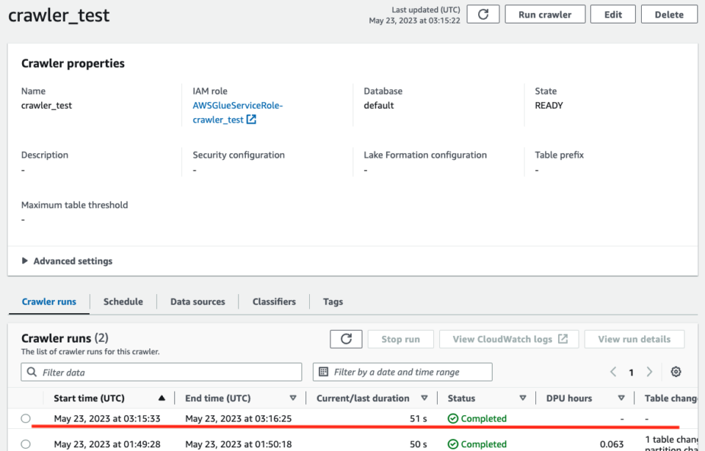Click the Delete button
The image size is (705, 451).
[x=669, y=15]
